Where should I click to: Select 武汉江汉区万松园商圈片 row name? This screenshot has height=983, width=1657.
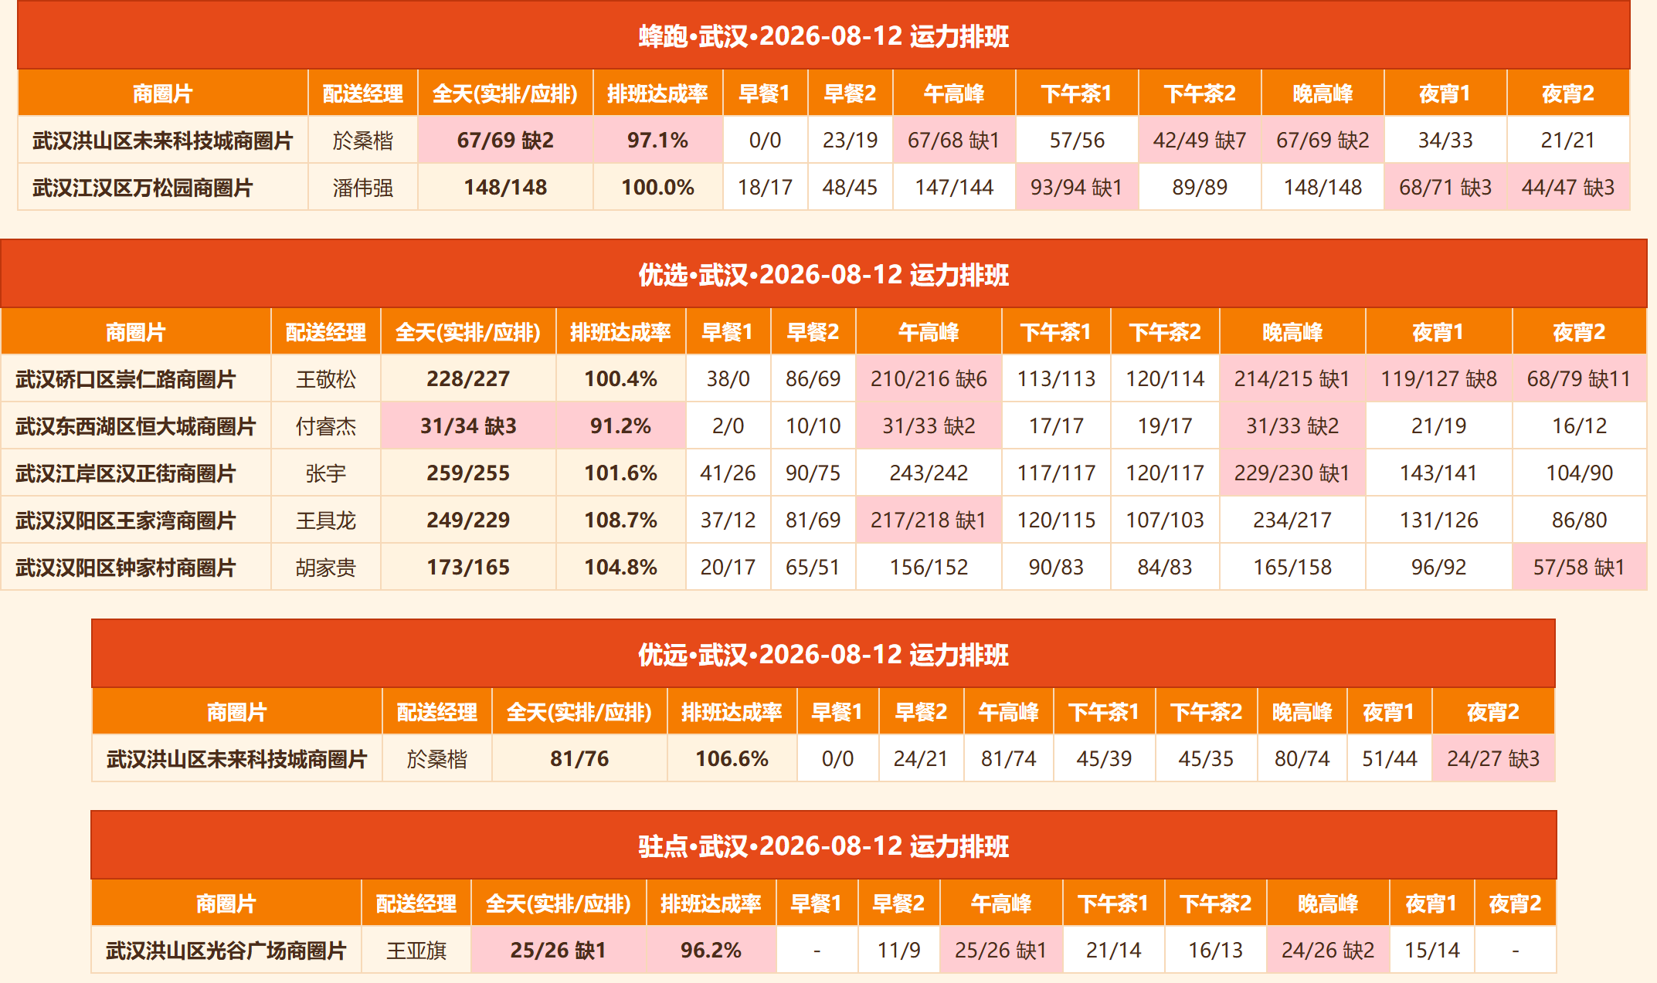pos(143,188)
